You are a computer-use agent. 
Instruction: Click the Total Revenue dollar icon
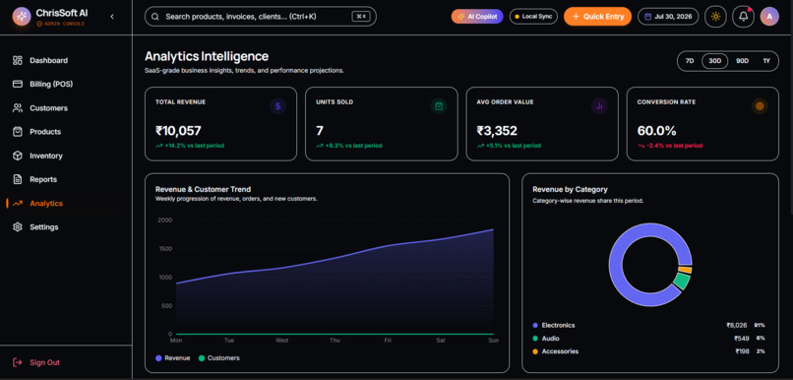click(x=277, y=106)
